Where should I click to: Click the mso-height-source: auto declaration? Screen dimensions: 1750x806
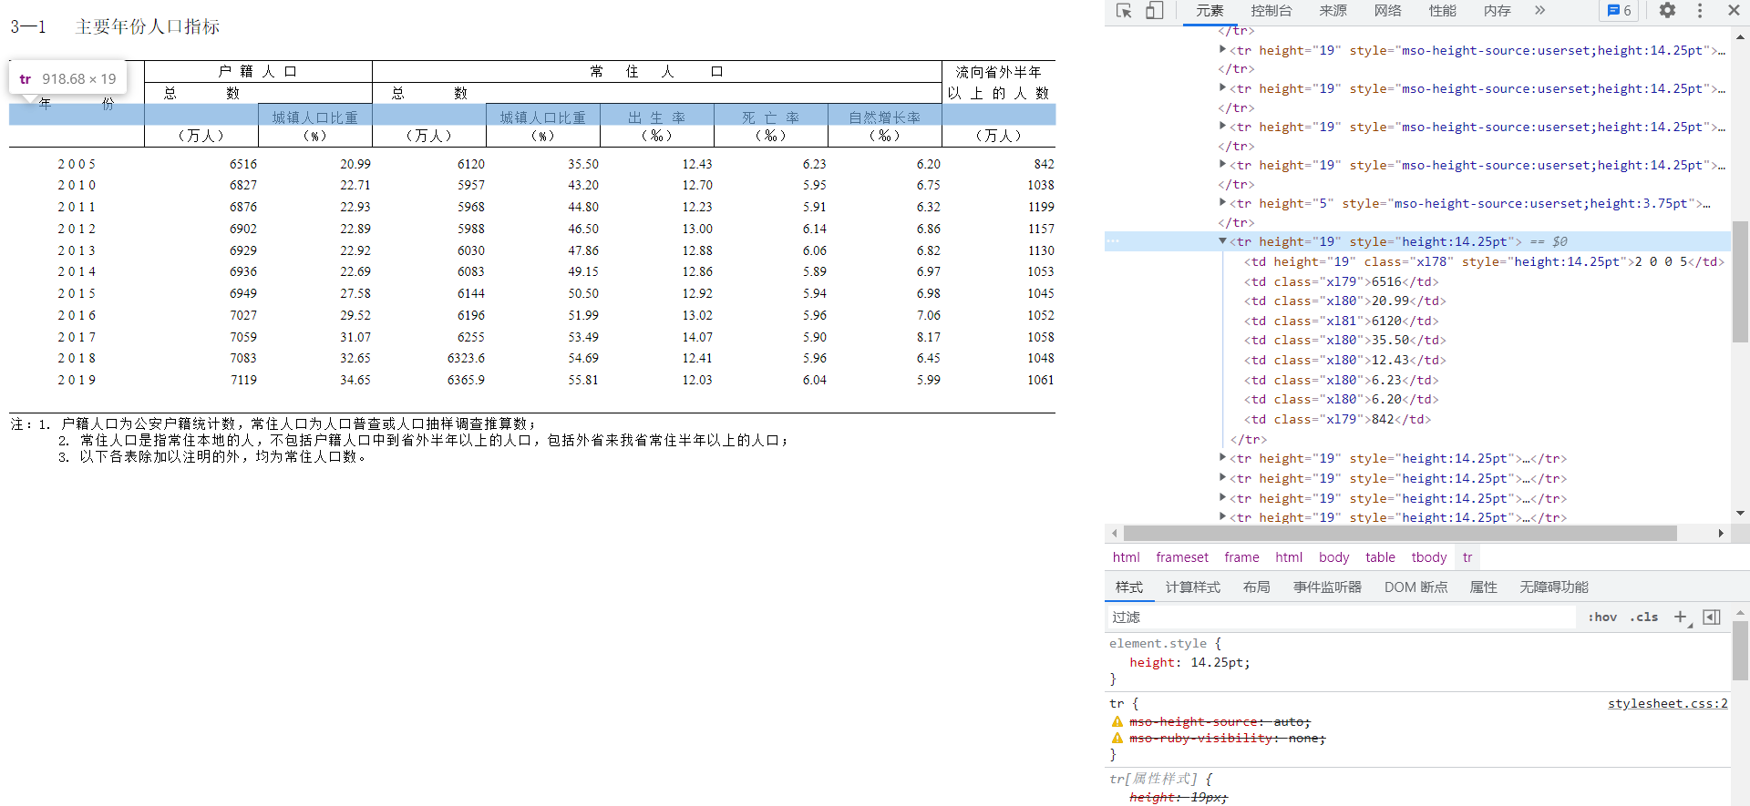(x=1220, y=722)
